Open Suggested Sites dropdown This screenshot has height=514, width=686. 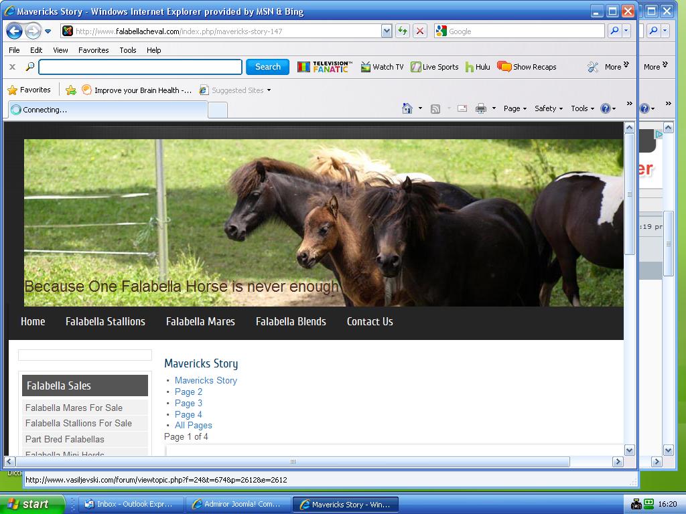pyautogui.click(x=235, y=90)
